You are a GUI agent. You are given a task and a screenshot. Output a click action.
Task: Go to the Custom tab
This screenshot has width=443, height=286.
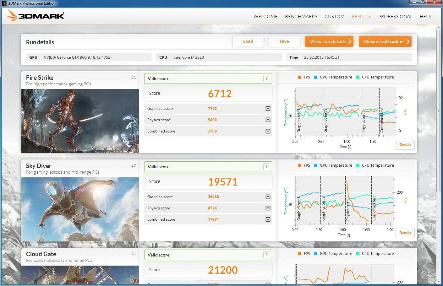tap(334, 16)
